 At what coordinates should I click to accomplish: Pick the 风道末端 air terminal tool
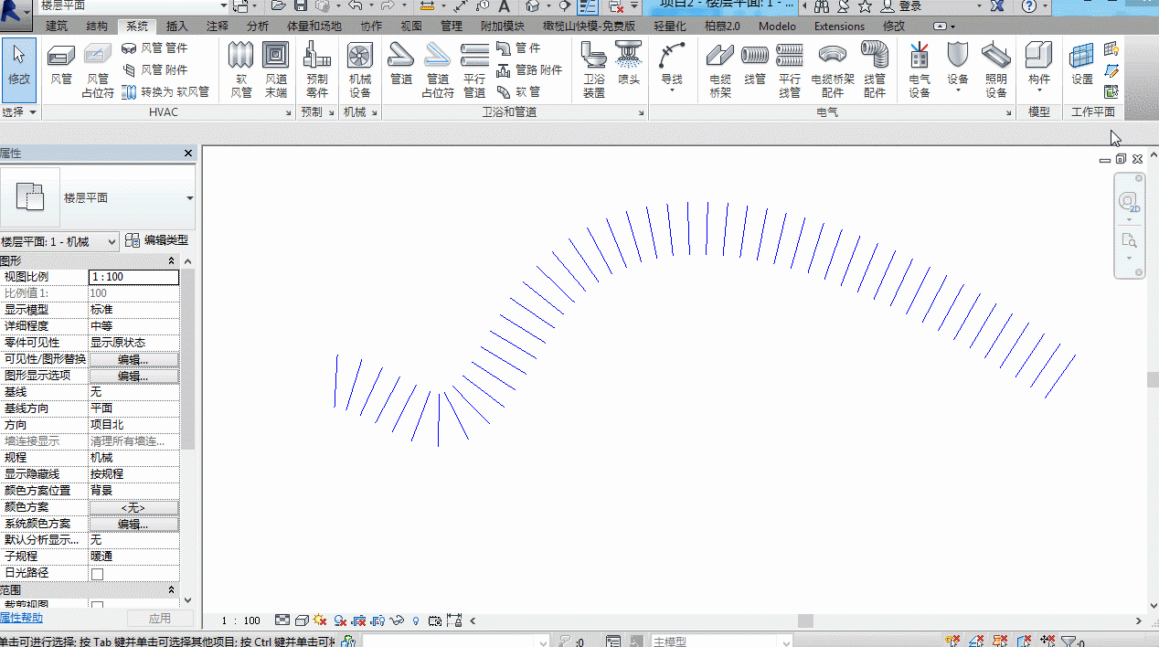point(275,70)
